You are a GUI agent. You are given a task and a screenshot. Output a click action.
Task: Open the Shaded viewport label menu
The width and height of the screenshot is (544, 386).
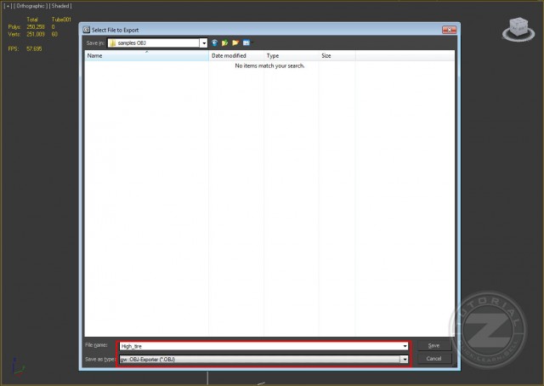click(60, 5)
